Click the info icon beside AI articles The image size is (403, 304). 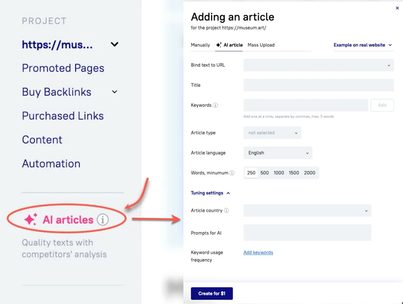[103, 220]
